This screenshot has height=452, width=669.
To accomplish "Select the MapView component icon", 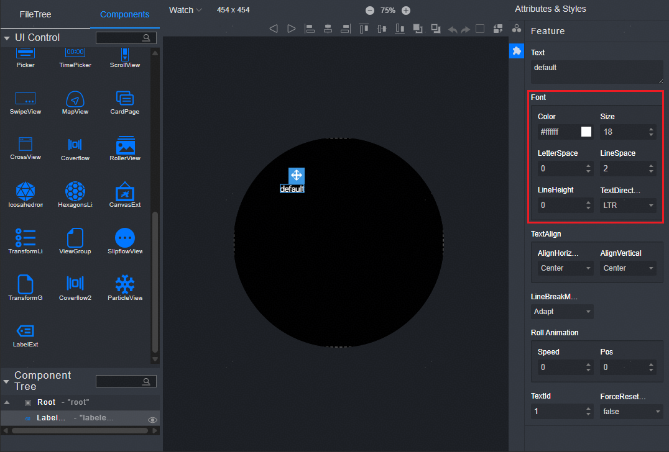I will click(x=75, y=99).
